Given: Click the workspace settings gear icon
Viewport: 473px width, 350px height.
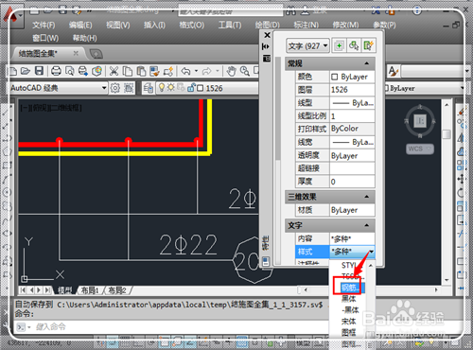Looking at the screenshot, I should coord(115,88).
